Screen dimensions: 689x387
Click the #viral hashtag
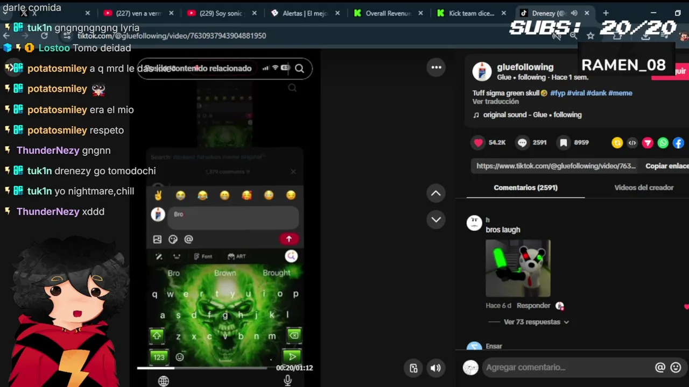coord(576,93)
